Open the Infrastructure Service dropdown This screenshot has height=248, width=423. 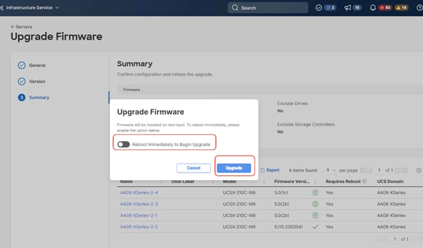pyautogui.click(x=32, y=8)
